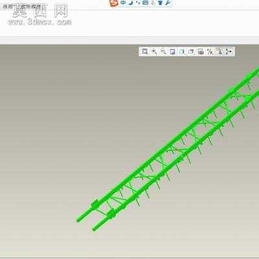
Task: Toggle the IME punctuation mode
Action: coord(138,3)
